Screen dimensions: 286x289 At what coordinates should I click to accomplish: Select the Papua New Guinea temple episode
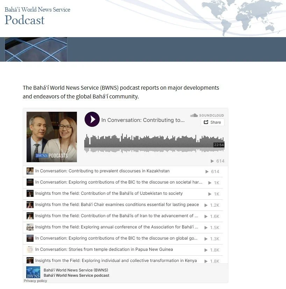pos(123,250)
